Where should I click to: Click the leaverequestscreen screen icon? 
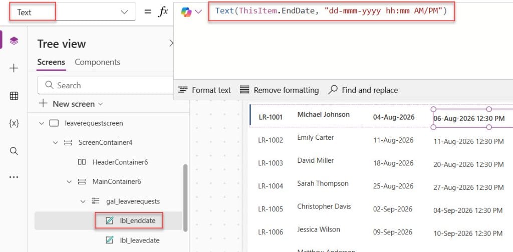pos(54,123)
